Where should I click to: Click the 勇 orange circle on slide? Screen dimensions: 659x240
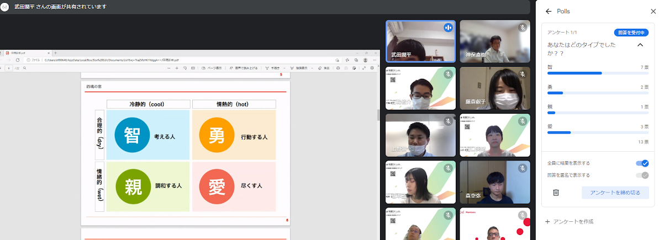(x=217, y=135)
